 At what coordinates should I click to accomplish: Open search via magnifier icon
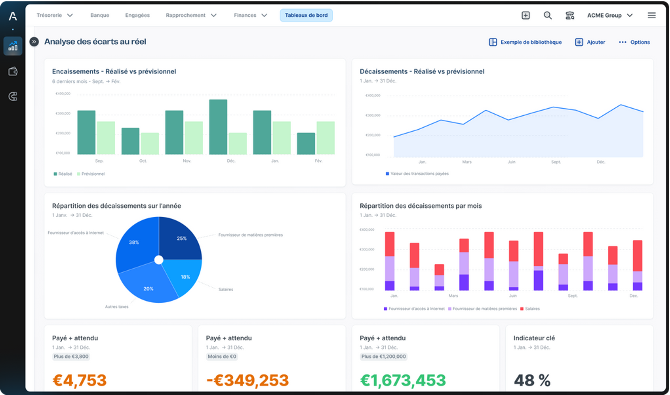[x=547, y=15]
